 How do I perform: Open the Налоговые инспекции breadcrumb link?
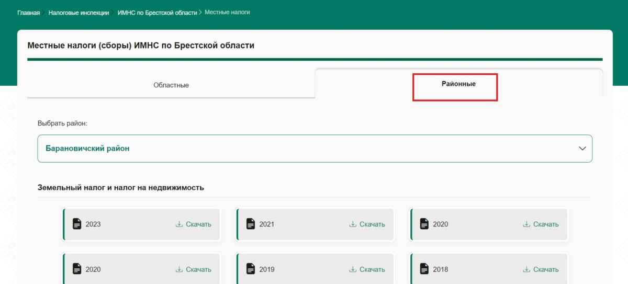(x=78, y=13)
